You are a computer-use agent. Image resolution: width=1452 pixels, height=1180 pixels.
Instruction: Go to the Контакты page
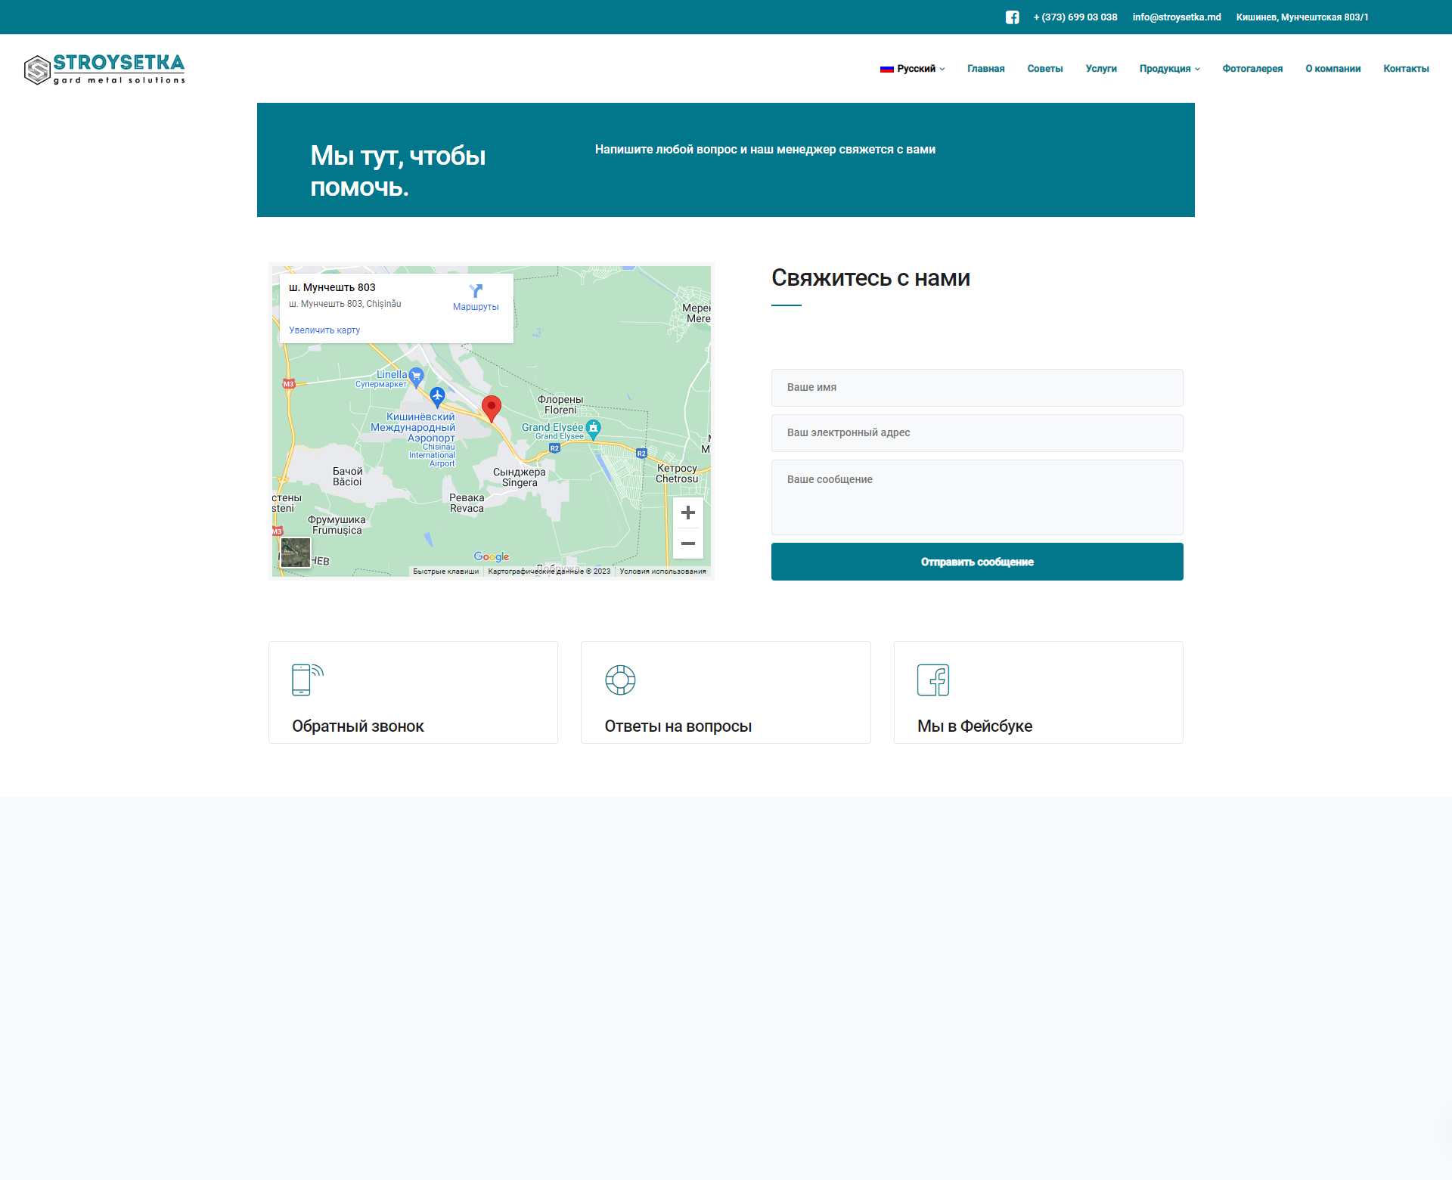tap(1406, 69)
